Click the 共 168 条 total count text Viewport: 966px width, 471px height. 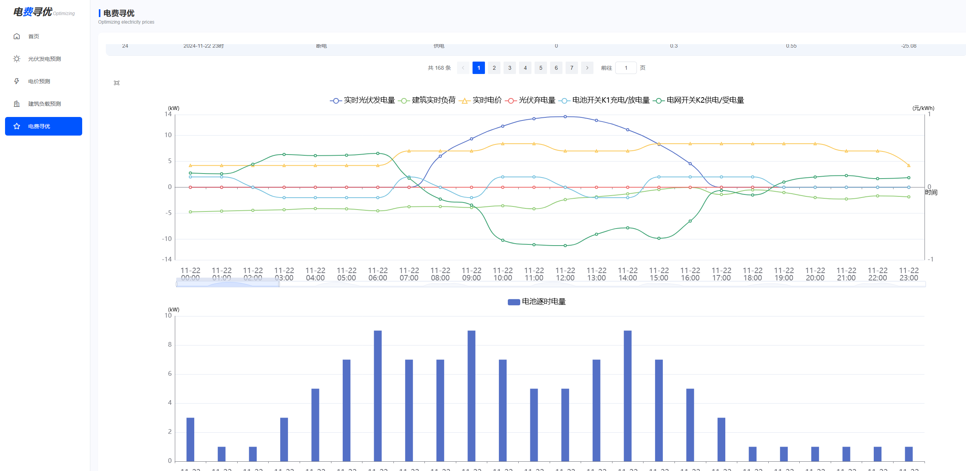click(440, 68)
